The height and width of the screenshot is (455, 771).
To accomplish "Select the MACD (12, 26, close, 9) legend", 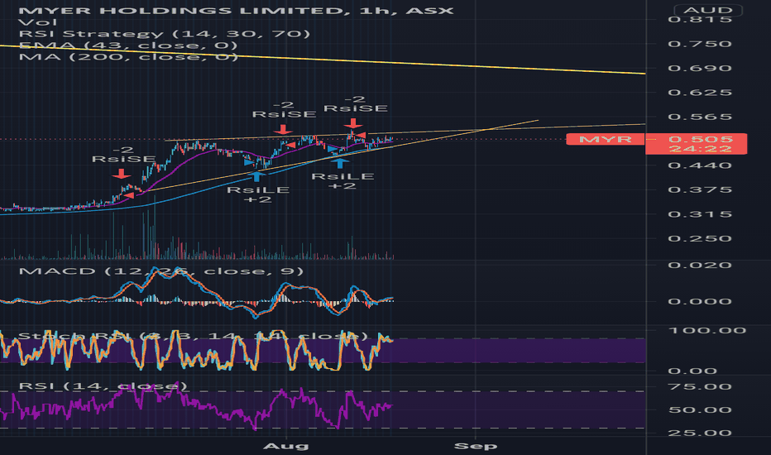I will point(160,271).
